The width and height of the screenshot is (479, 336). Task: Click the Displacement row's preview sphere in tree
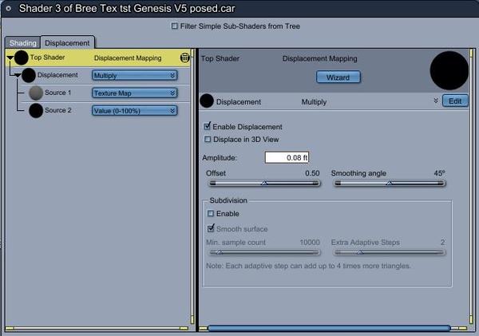click(29, 75)
